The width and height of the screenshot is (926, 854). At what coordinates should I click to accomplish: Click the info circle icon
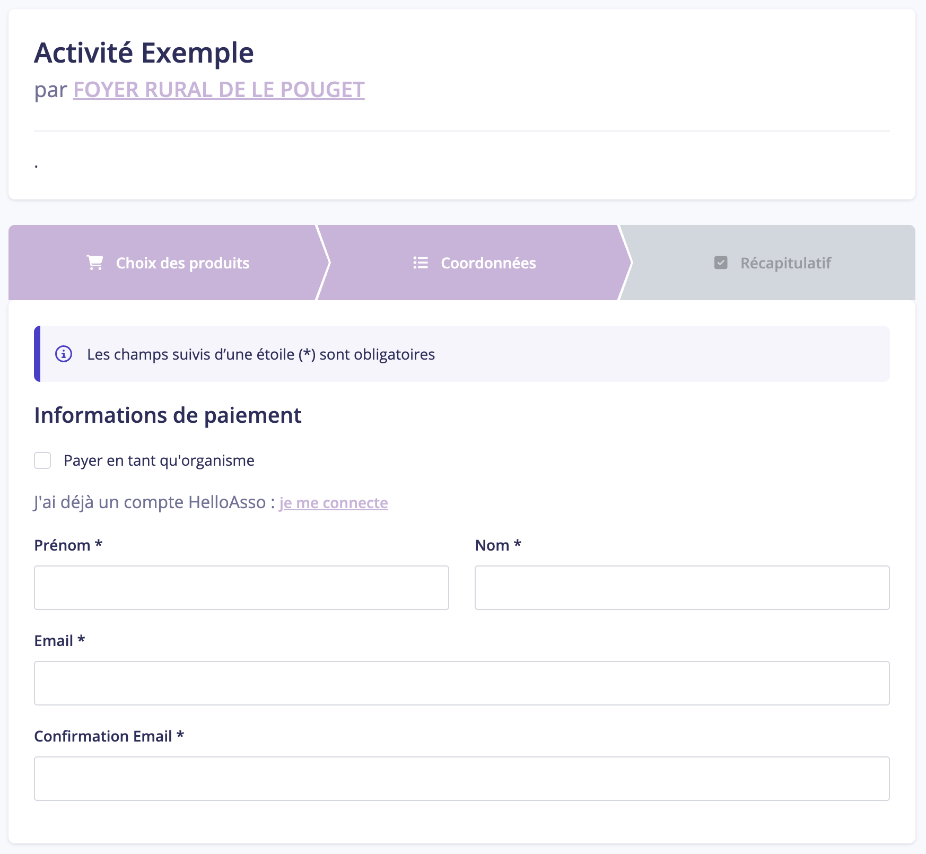tap(64, 354)
